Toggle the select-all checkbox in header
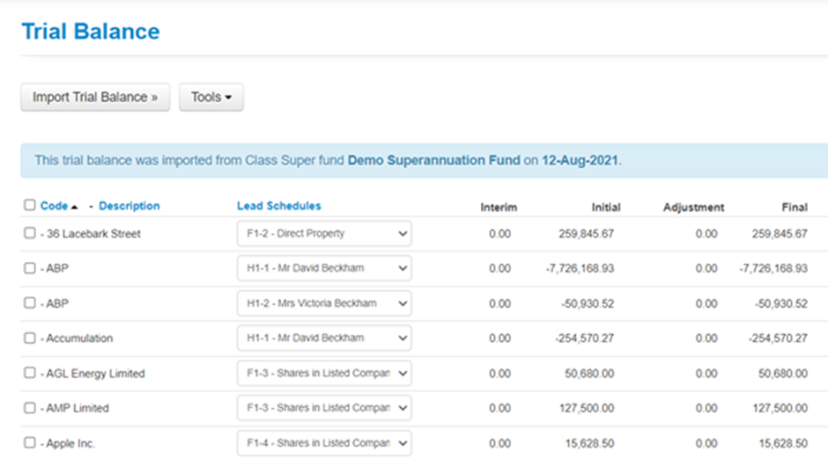The height and width of the screenshot is (459, 828). [x=30, y=206]
